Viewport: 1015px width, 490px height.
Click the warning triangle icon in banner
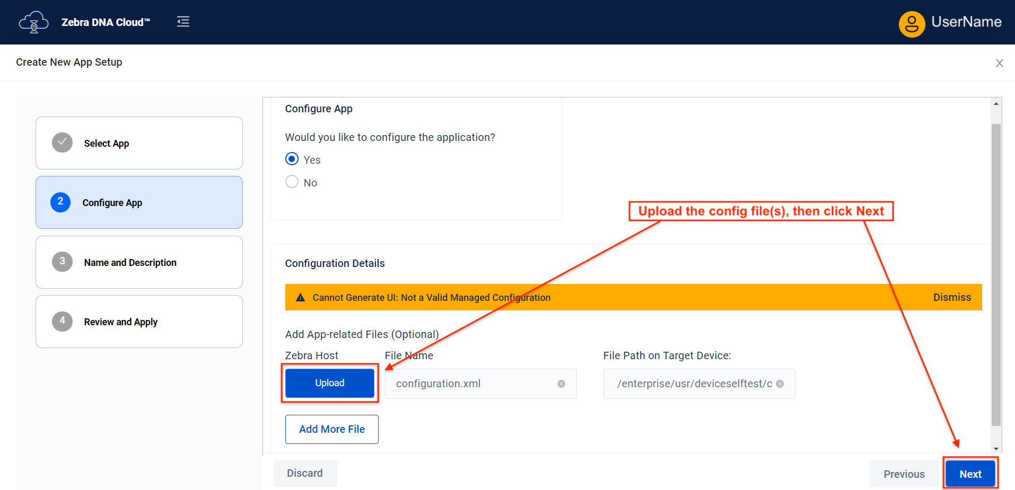300,298
